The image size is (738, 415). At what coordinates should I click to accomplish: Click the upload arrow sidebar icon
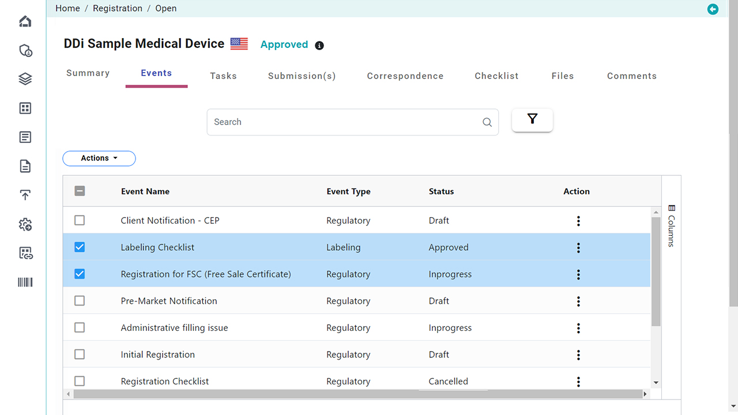pos(25,195)
